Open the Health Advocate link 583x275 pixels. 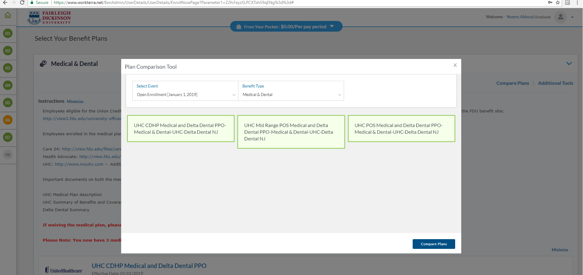pos(100,156)
